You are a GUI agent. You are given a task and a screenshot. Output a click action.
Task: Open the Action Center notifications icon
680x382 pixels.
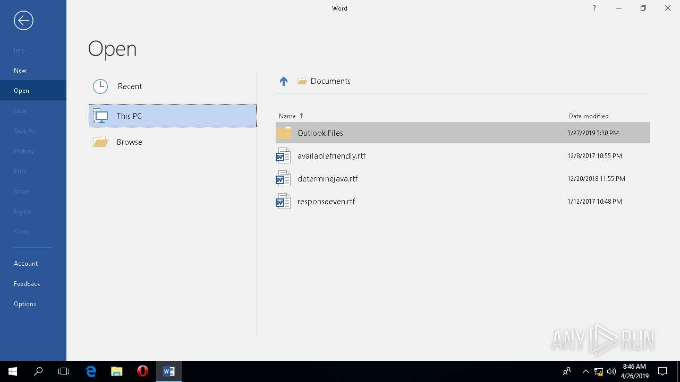click(662, 371)
